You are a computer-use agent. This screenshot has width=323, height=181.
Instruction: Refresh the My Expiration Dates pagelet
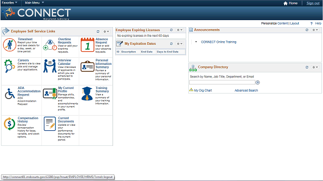[x=171, y=44]
